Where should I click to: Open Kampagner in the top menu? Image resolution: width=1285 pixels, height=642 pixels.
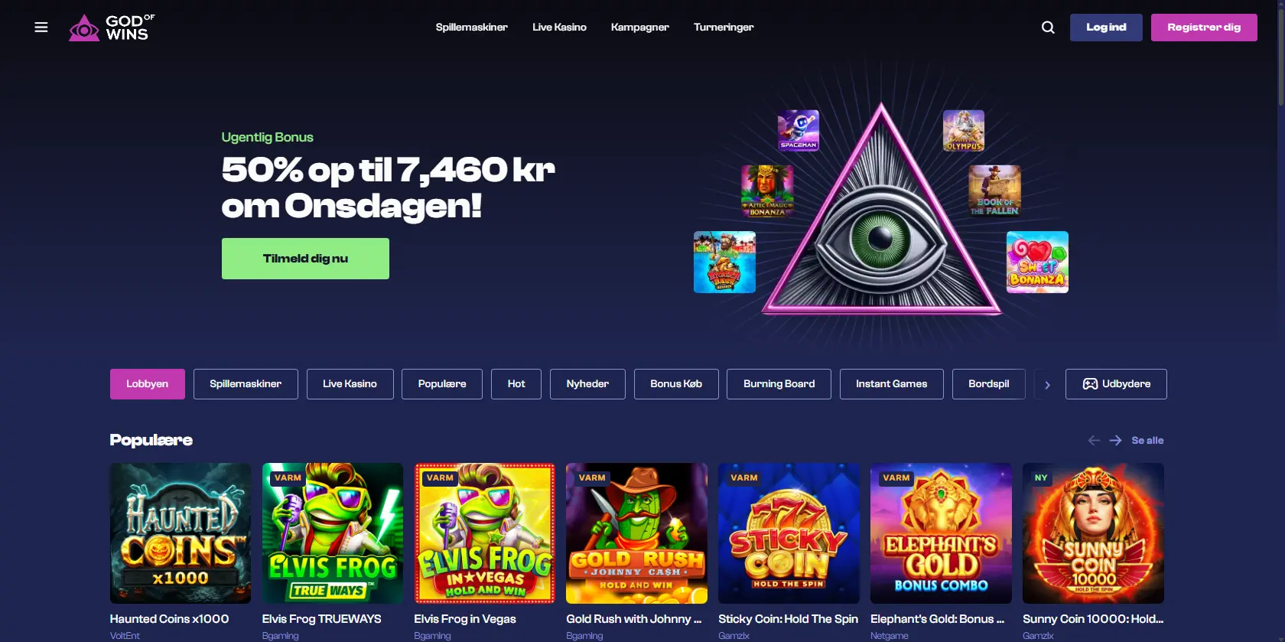click(639, 28)
